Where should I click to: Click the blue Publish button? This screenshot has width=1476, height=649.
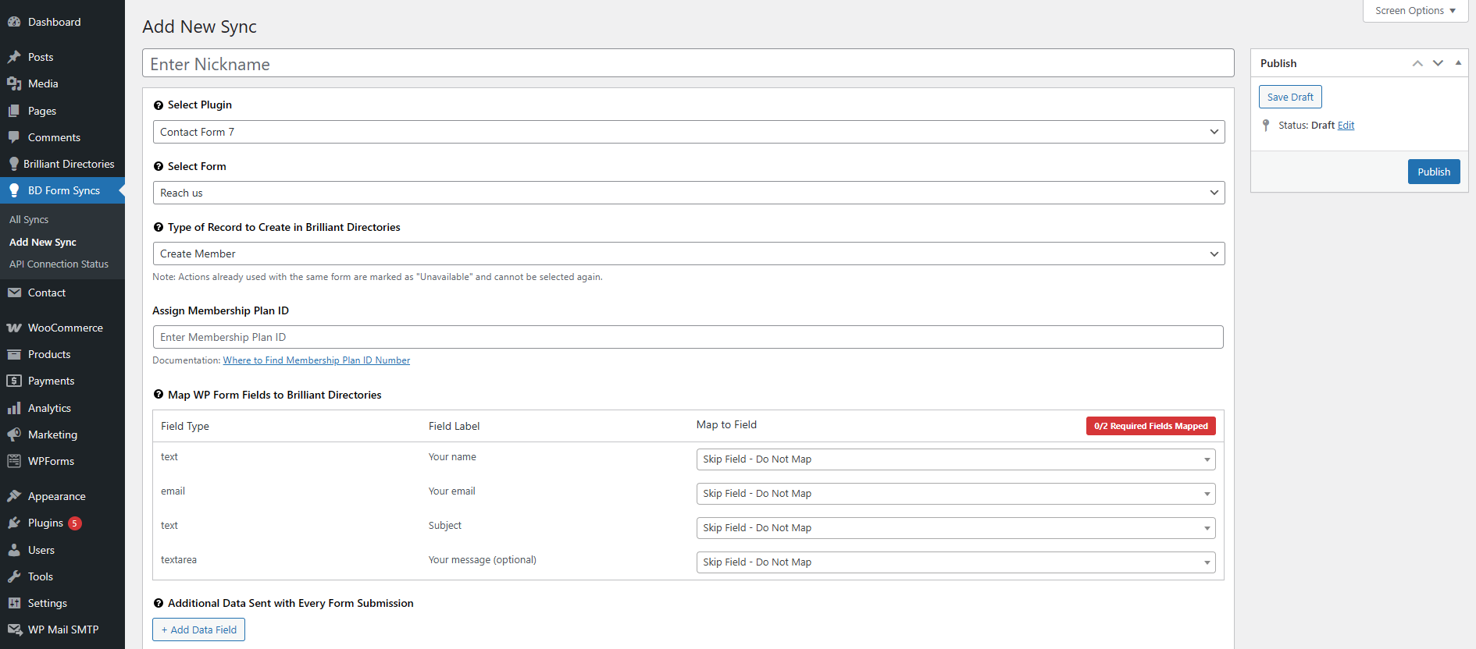1433,172
